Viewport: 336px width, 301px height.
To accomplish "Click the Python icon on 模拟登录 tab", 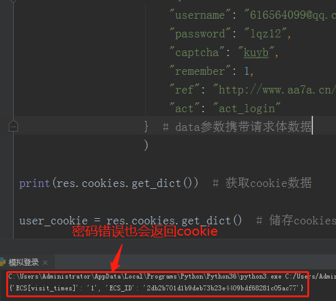I will pos(2,262).
